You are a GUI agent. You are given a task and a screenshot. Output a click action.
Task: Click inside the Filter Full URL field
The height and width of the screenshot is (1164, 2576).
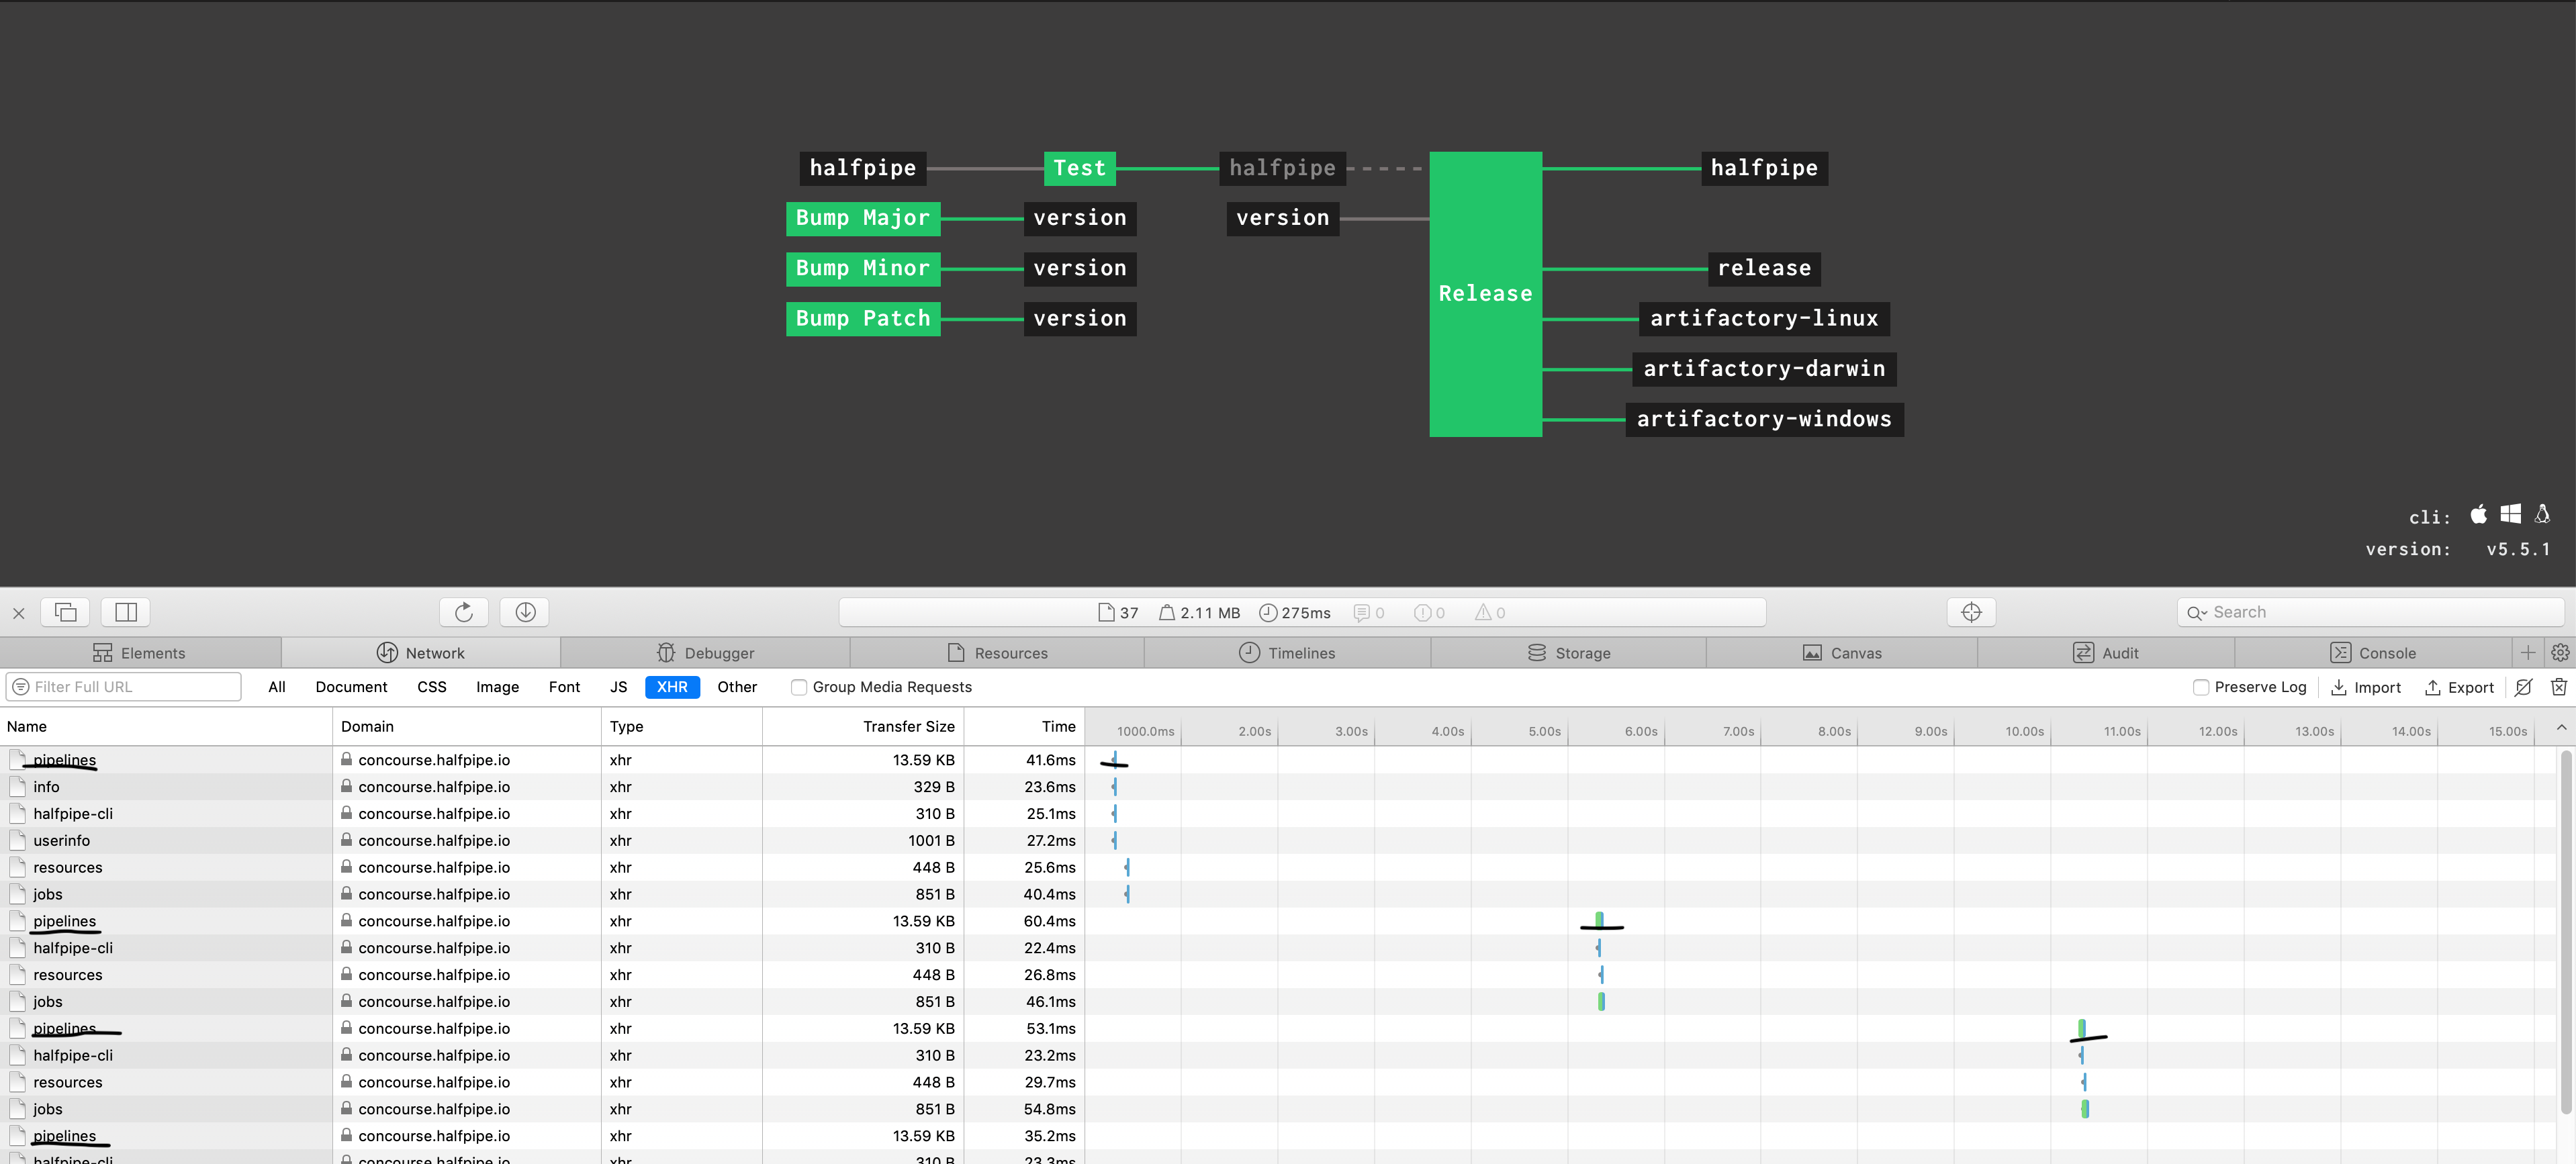(x=123, y=687)
